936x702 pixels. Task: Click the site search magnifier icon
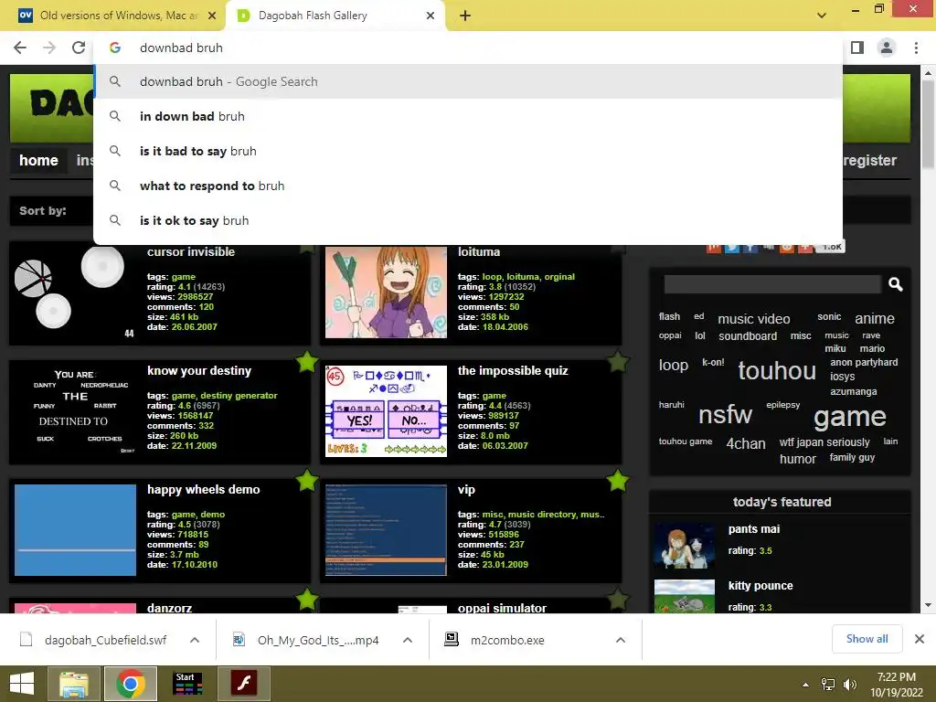click(x=896, y=284)
